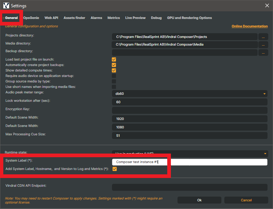
Task: Click the Vindral CDN API Endpoint field
Action: pyautogui.click(x=190, y=187)
